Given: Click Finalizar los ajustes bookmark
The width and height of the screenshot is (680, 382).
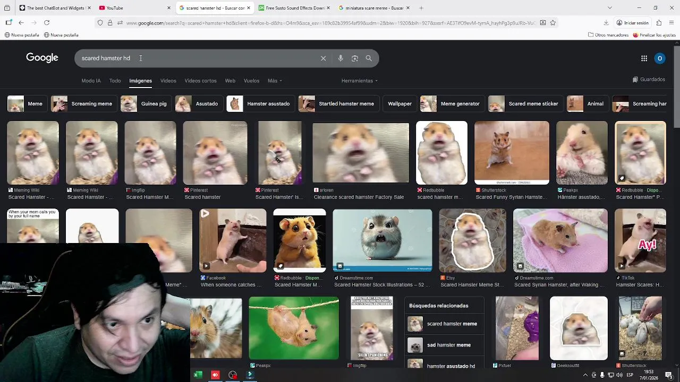Looking at the screenshot, I should pyautogui.click(x=654, y=35).
